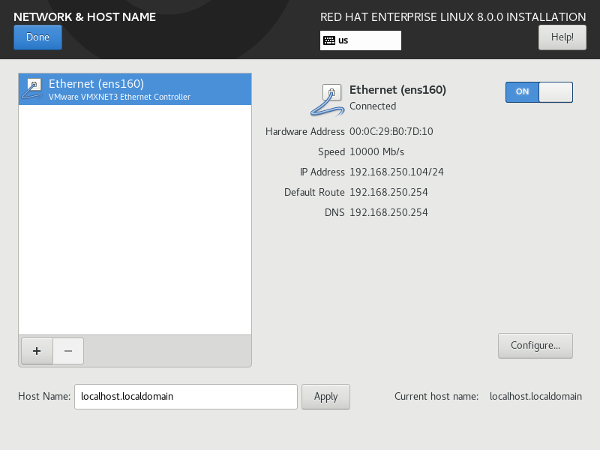Select Ethernet (ens160) in device list
Screen dimensions: 600x450
135,89
